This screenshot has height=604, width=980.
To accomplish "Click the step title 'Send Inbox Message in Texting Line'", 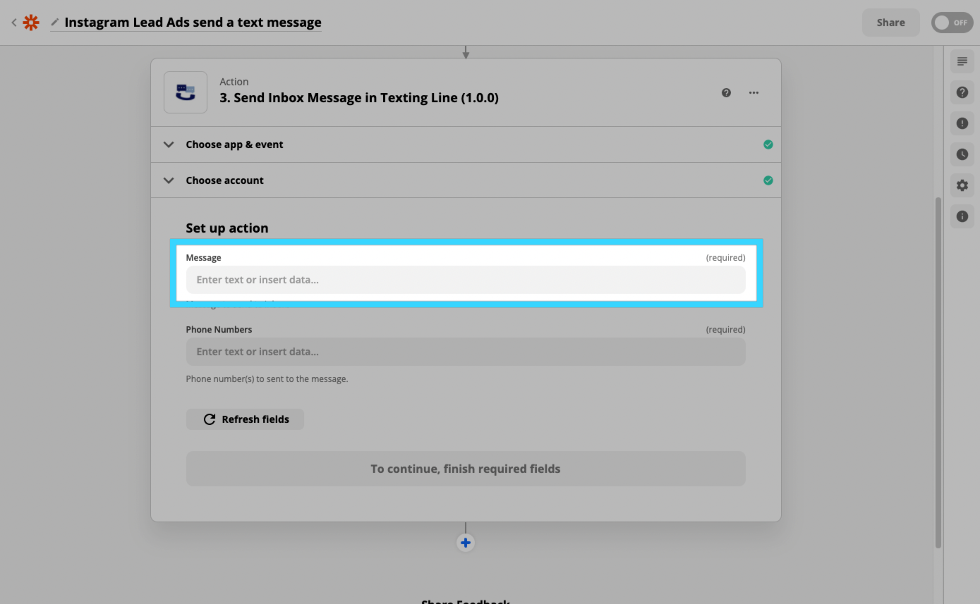I will (359, 98).
